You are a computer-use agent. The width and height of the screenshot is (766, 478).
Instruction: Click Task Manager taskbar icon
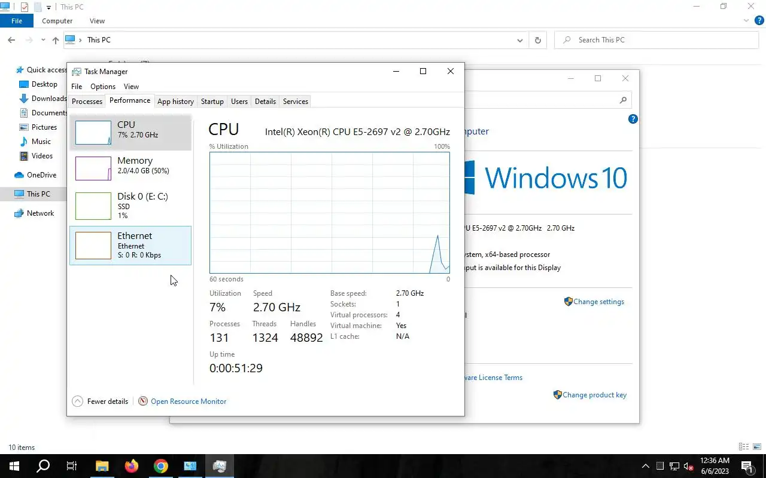click(x=220, y=466)
